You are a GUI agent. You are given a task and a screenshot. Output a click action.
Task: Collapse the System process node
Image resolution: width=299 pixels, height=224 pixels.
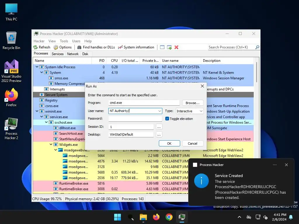(x=41, y=72)
